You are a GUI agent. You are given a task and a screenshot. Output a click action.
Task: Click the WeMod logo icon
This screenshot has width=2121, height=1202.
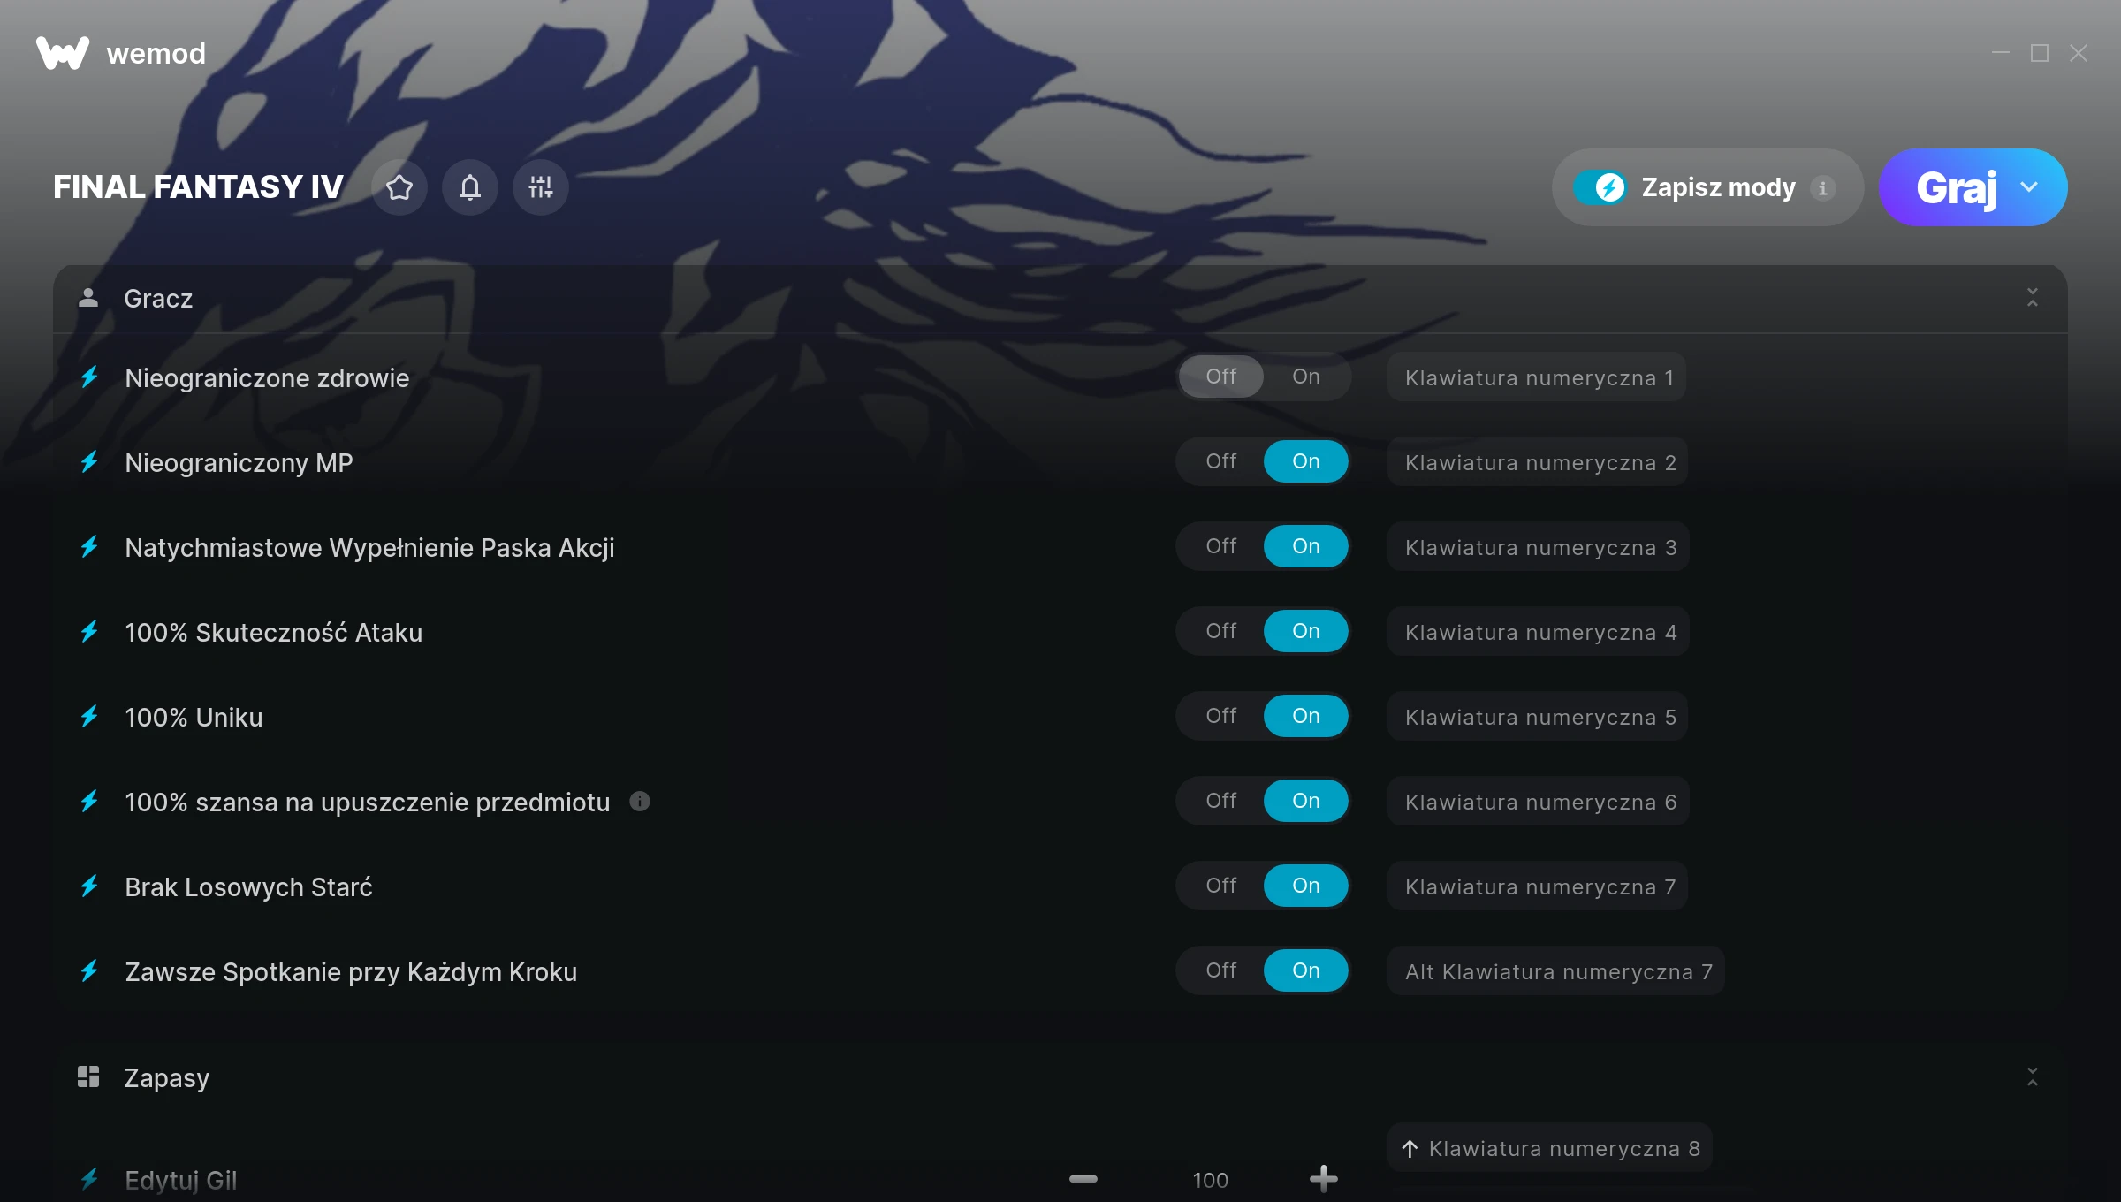63,53
